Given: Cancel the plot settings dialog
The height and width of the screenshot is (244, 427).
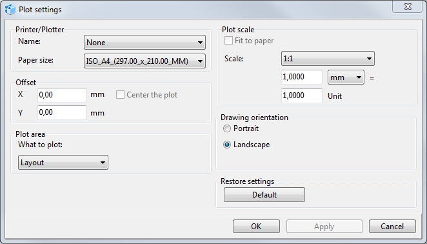Looking at the screenshot, I should coord(392,227).
